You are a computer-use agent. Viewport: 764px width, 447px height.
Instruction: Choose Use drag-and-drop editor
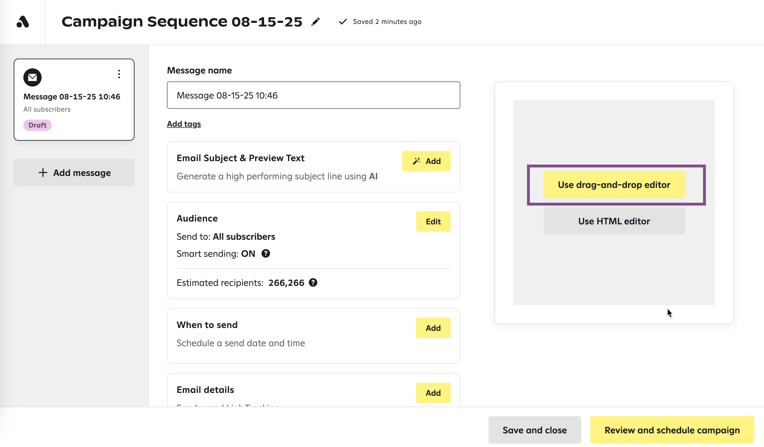[614, 185]
